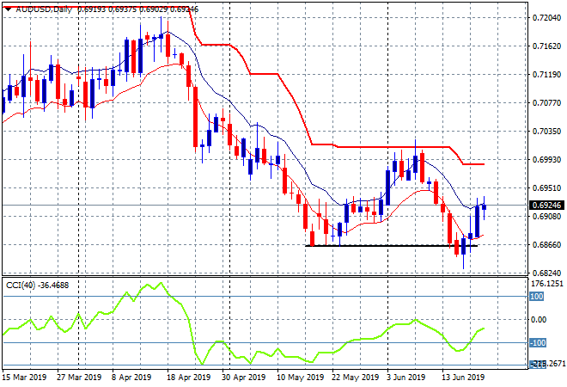
Task: Click the 0.71190 price axis label
Action: (x=546, y=75)
